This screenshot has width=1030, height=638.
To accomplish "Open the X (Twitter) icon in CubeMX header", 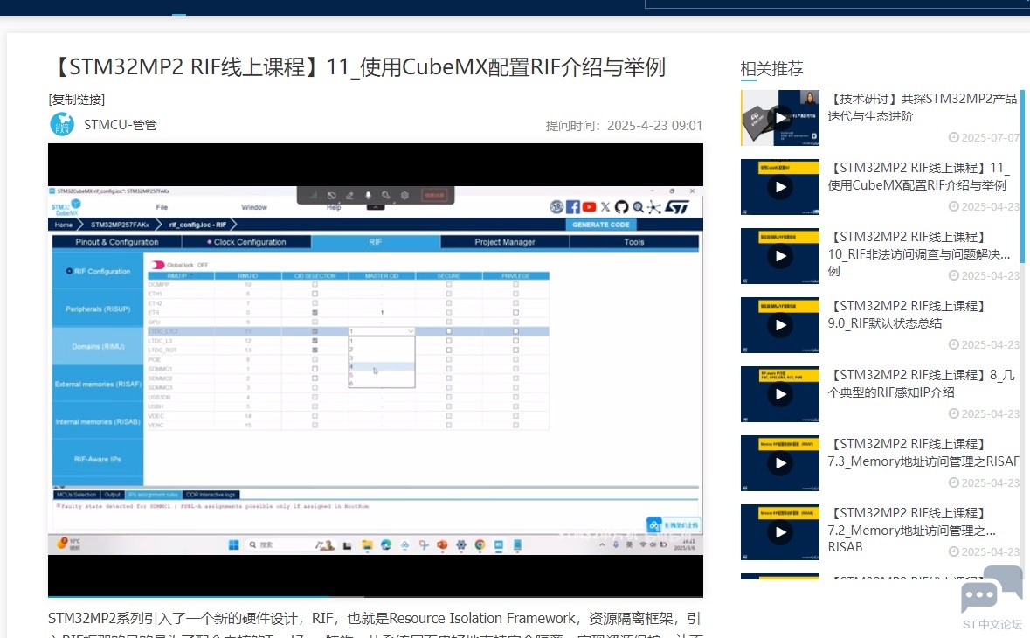I will coord(605,207).
